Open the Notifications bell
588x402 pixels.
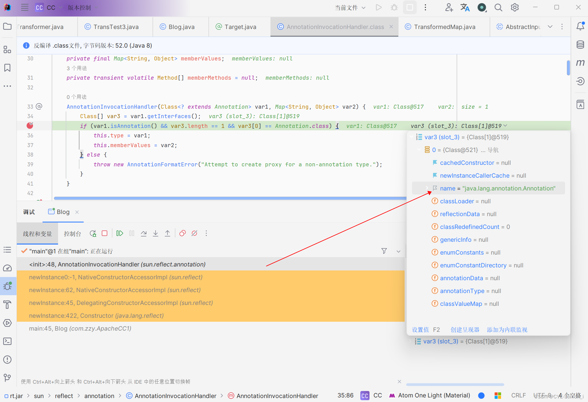pyautogui.click(x=580, y=27)
